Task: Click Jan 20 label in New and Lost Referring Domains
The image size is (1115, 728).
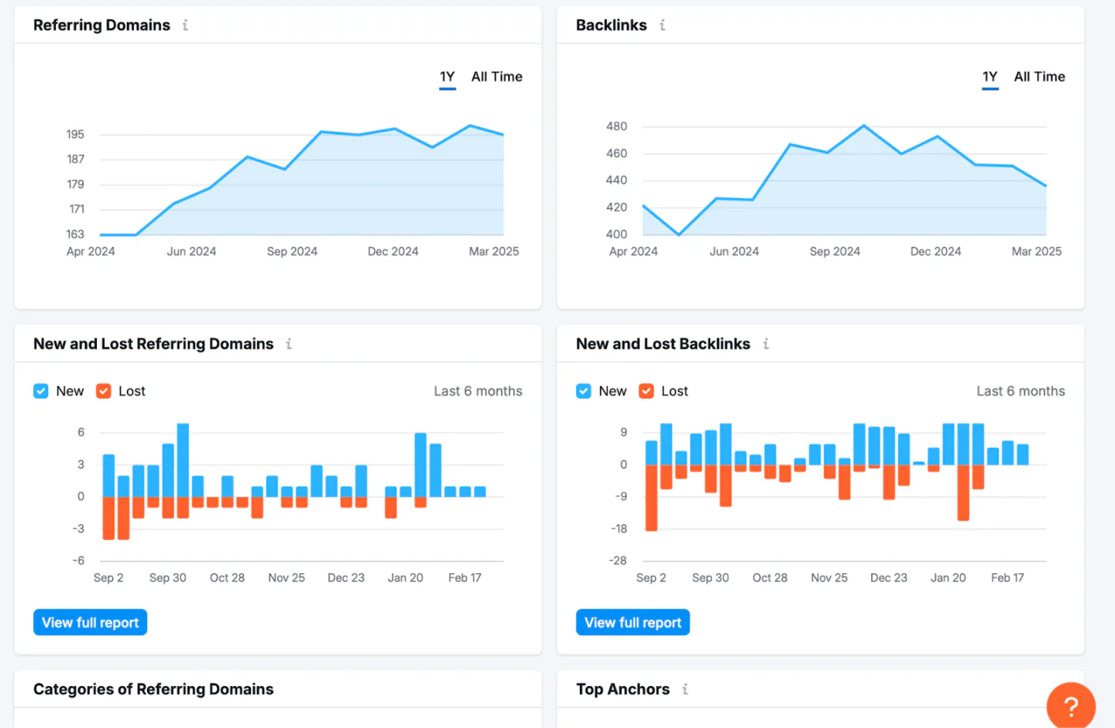Action: click(406, 578)
